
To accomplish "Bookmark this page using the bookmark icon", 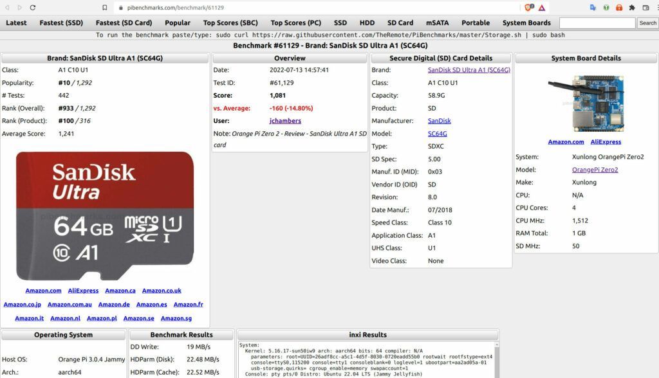I will point(105,8).
